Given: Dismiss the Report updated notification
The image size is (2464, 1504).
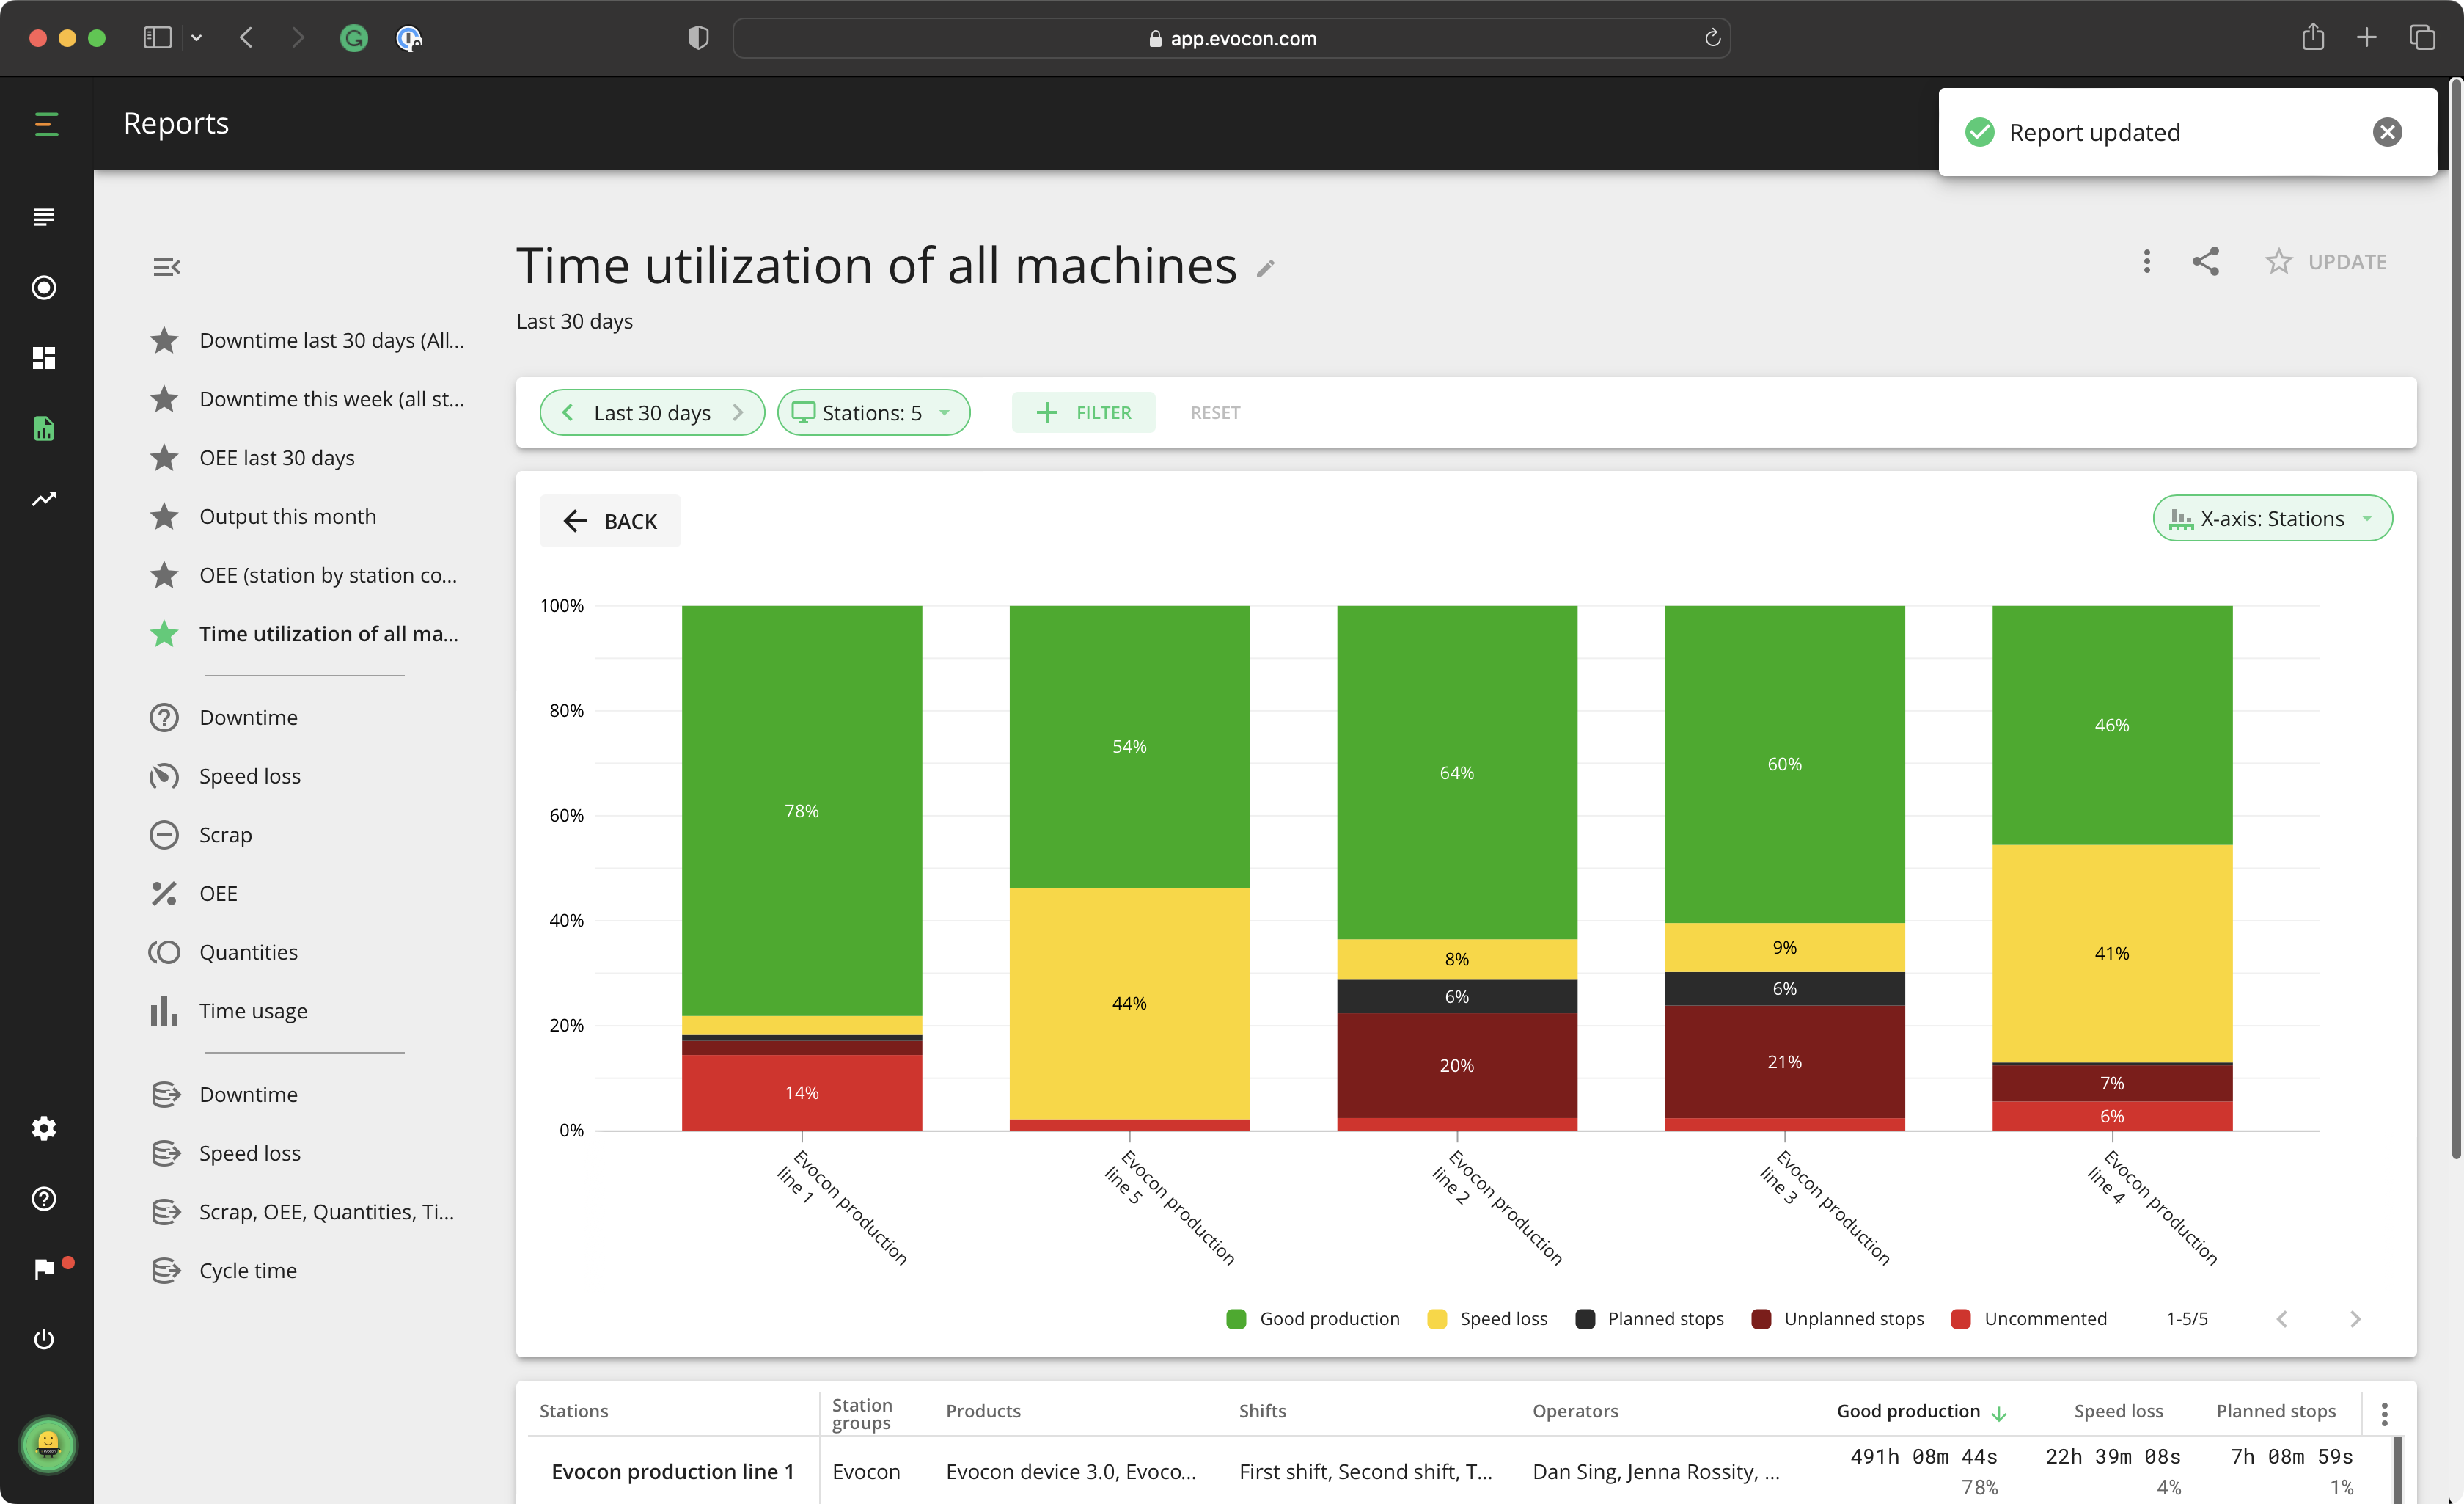Looking at the screenshot, I should tap(2387, 132).
